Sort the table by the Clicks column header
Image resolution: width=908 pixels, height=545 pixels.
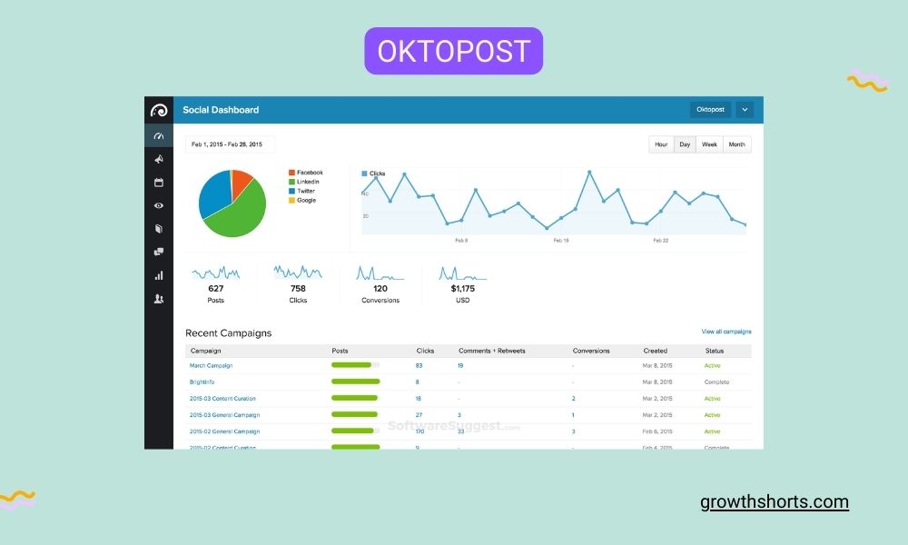[426, 351]
